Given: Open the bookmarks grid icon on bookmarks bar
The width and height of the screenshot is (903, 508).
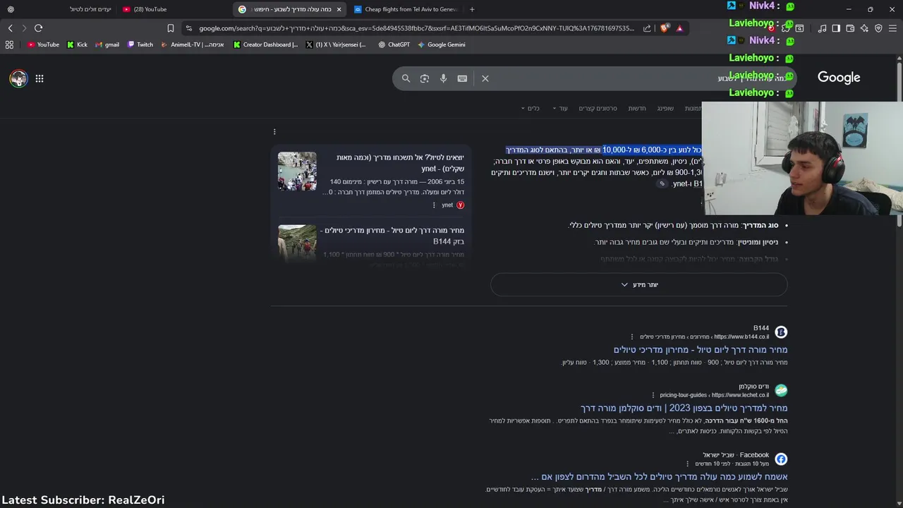Looking at the screenshot, I should (9, 44).
